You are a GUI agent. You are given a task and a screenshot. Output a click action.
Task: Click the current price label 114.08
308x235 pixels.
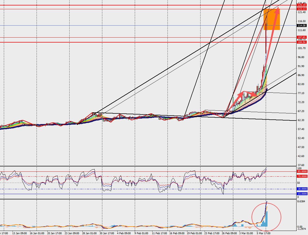coord(302,26)
